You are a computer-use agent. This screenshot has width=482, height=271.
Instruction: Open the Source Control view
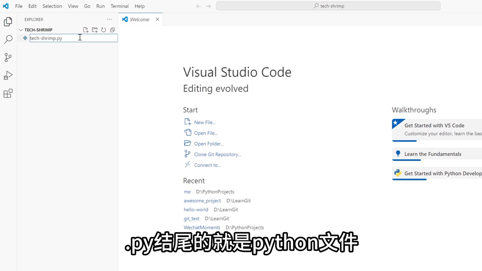tap(8, 57)
